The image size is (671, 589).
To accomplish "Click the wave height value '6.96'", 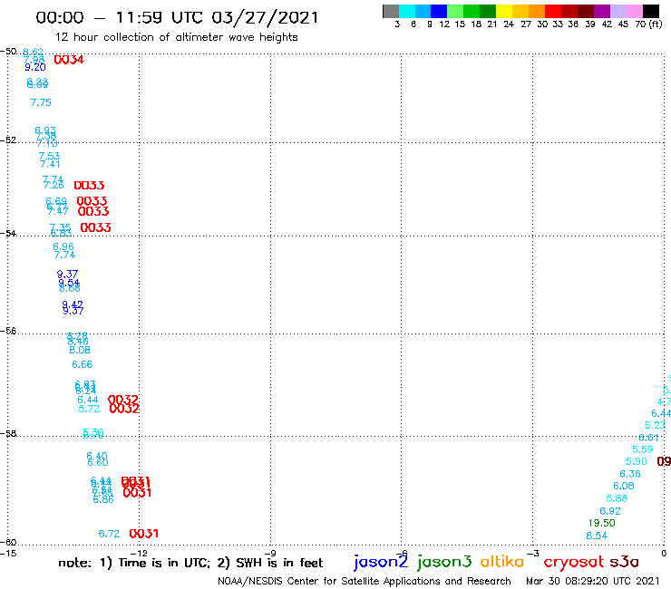I will tap(63, 246).
